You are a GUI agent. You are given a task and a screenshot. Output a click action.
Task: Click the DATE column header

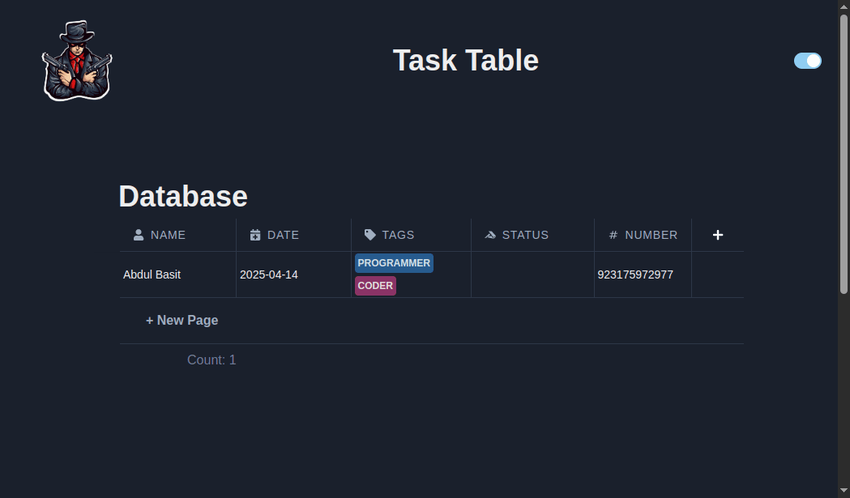pyautogui.click(x=283, y=235)
